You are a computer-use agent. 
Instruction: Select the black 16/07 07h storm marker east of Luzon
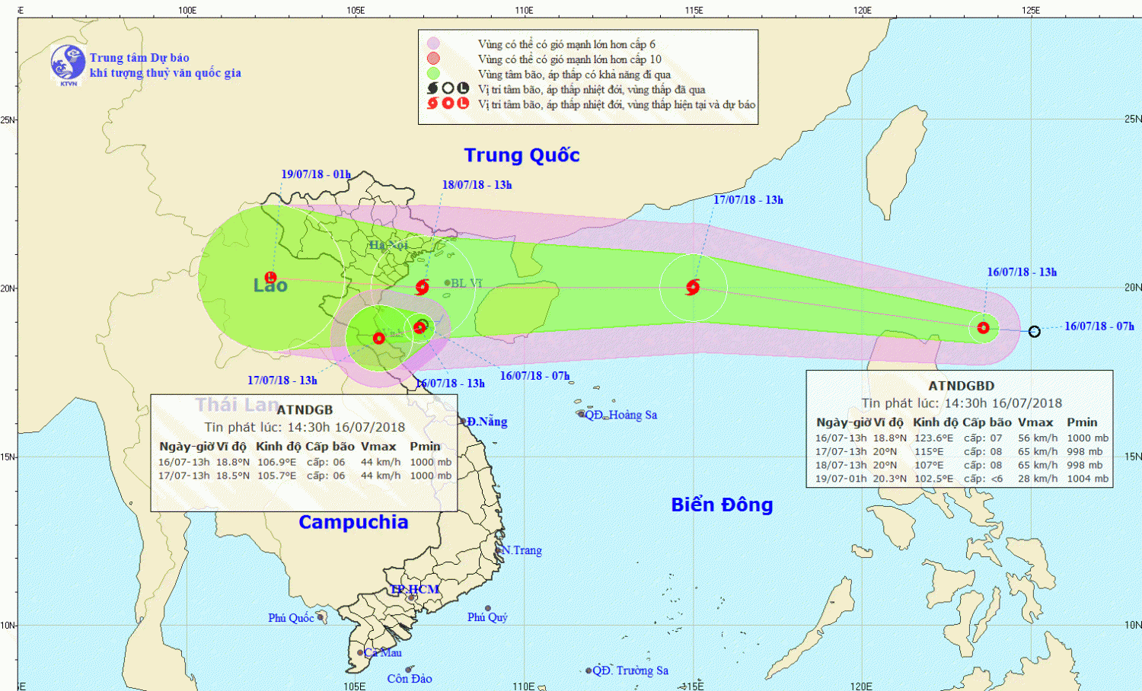coord(1034,331)
